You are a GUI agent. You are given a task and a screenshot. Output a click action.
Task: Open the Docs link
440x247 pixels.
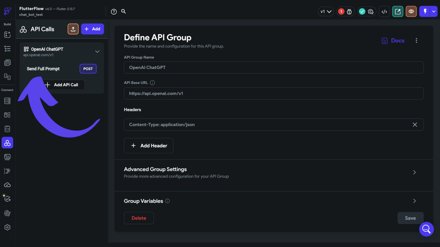(393, 40)
